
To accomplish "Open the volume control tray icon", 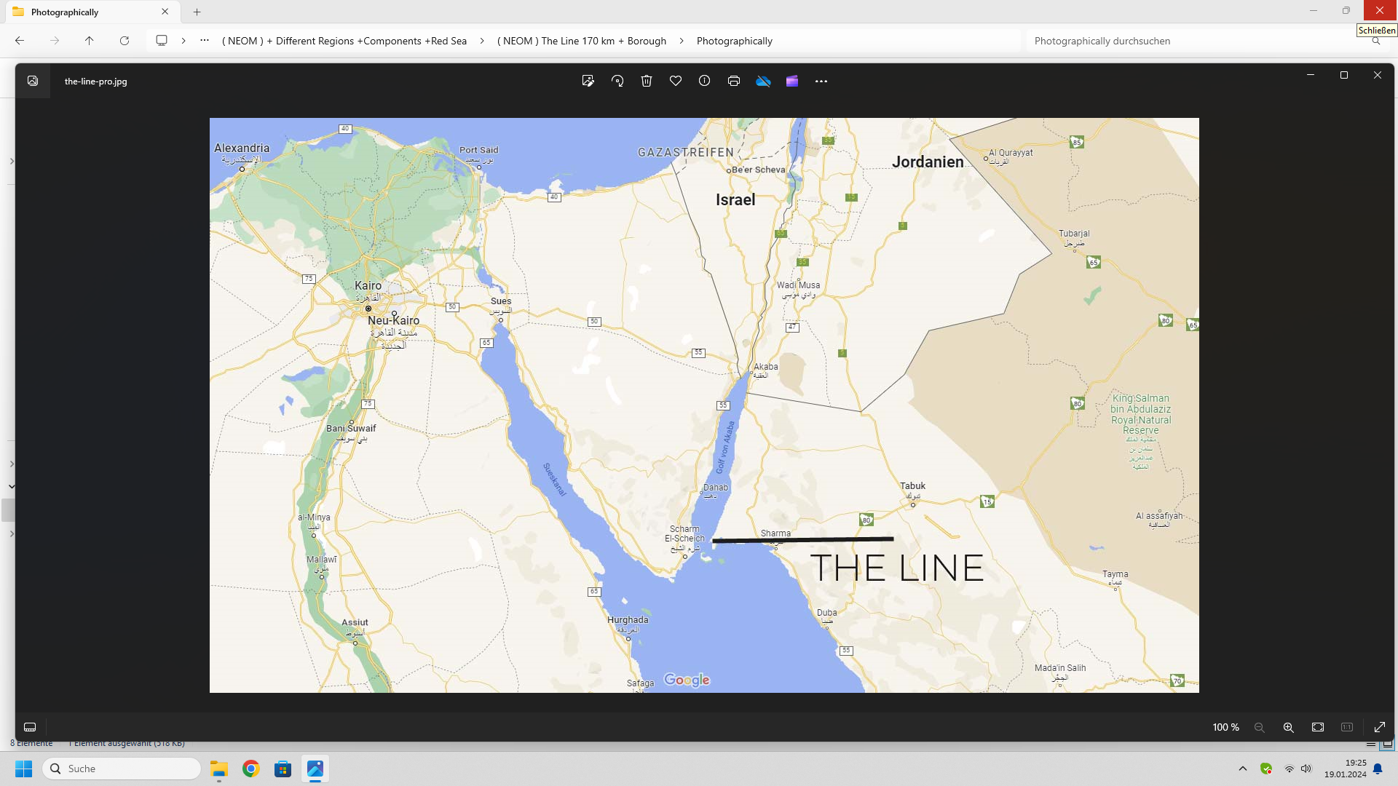I will [x=1306, y=769].
